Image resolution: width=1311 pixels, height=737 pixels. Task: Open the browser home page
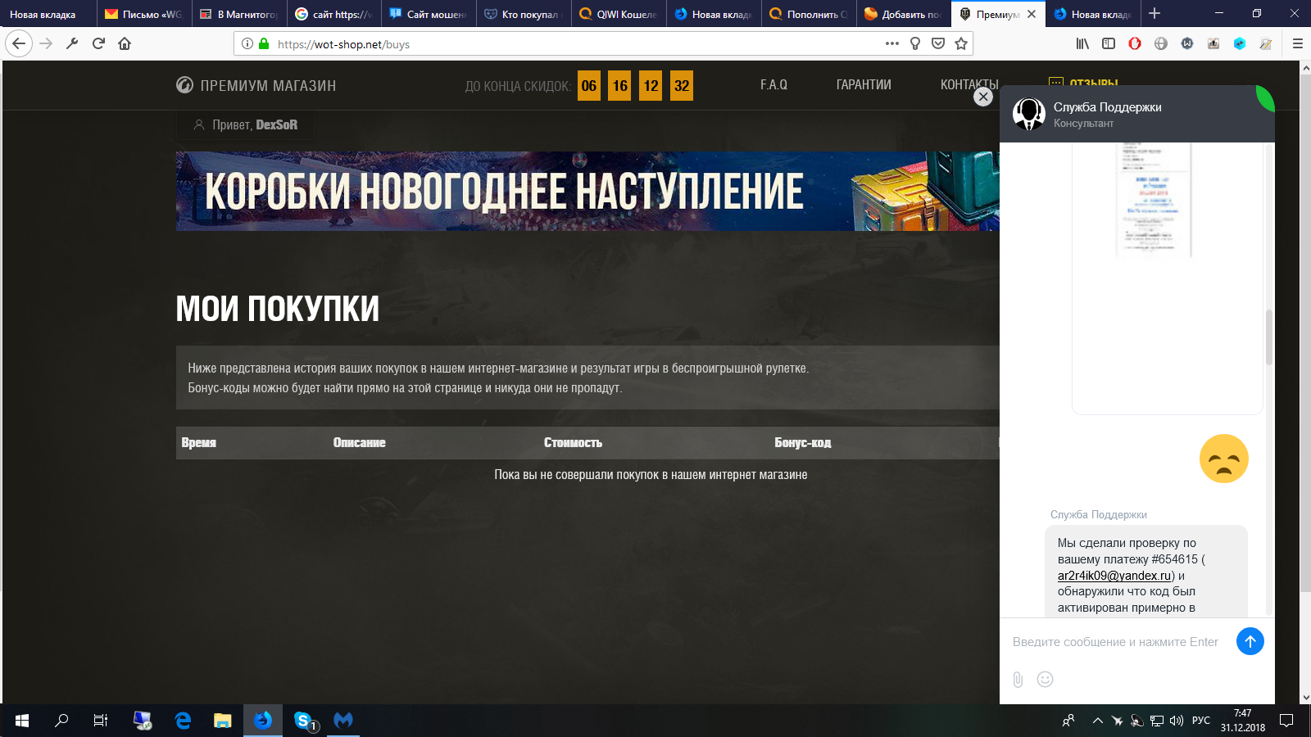coord(125,43)
